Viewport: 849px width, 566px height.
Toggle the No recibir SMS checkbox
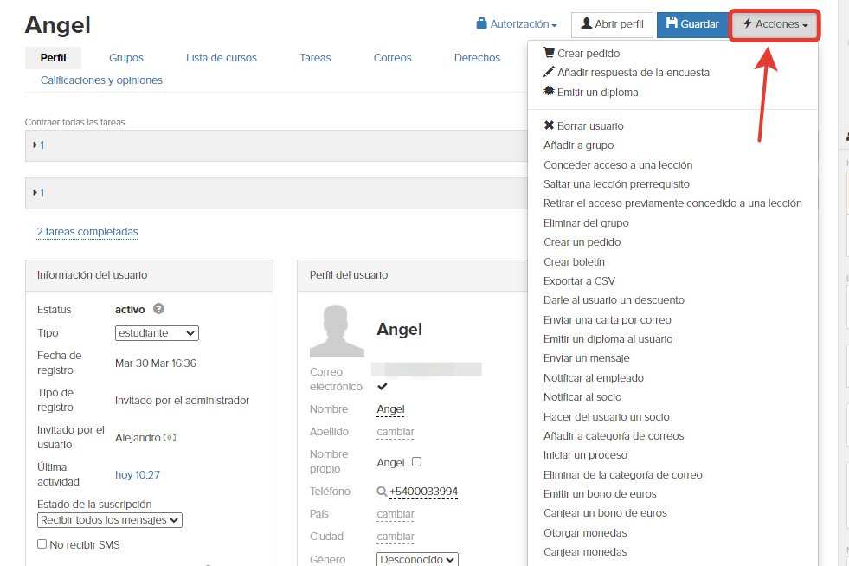42,543
